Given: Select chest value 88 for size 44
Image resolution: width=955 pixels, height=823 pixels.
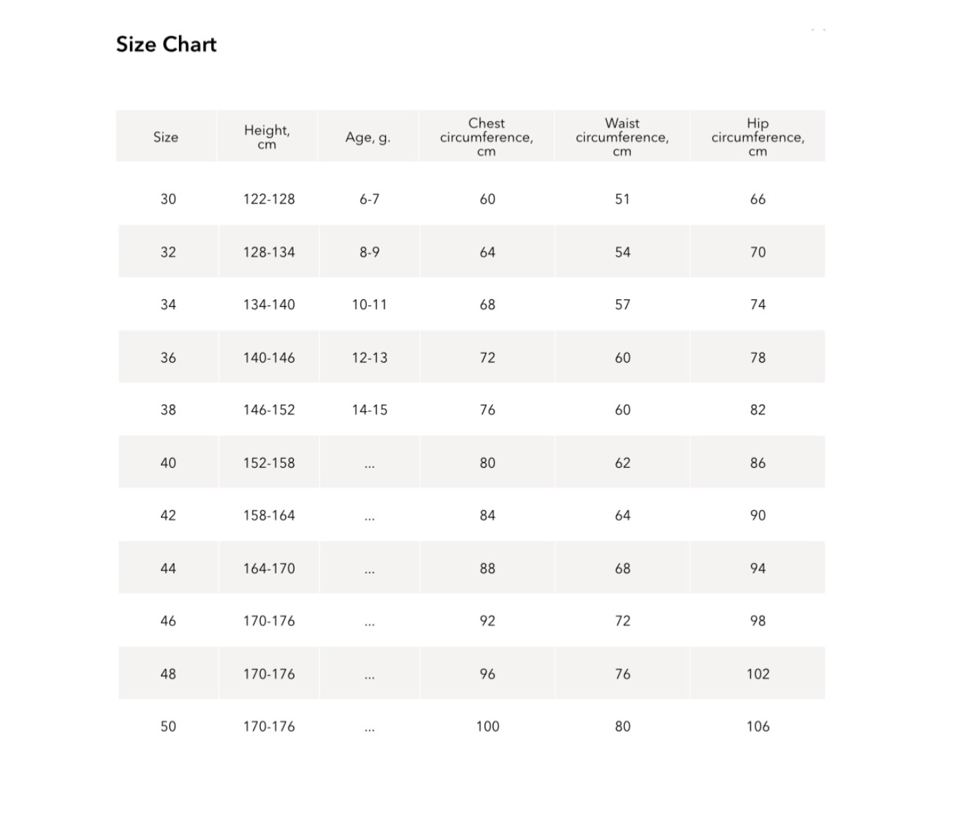Looking at the screenshot, I should [x=487, y=568].
